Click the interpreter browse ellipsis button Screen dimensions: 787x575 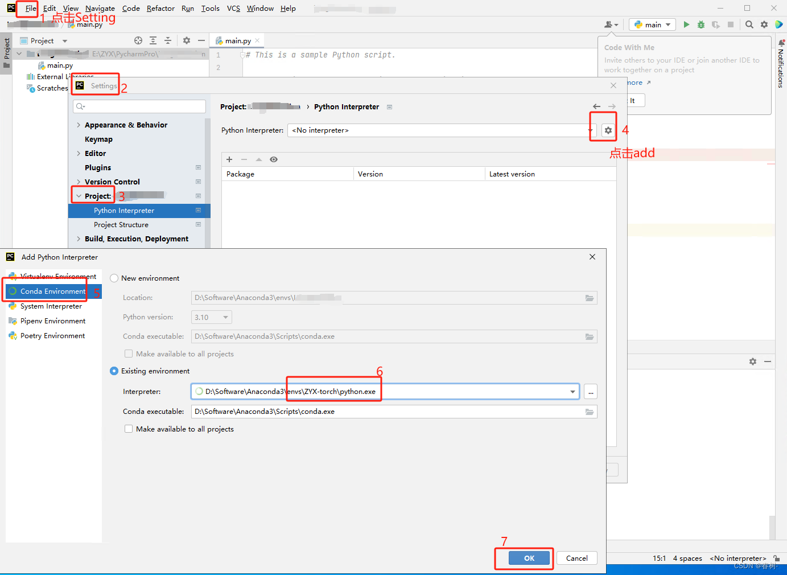(x=591, y=392)
